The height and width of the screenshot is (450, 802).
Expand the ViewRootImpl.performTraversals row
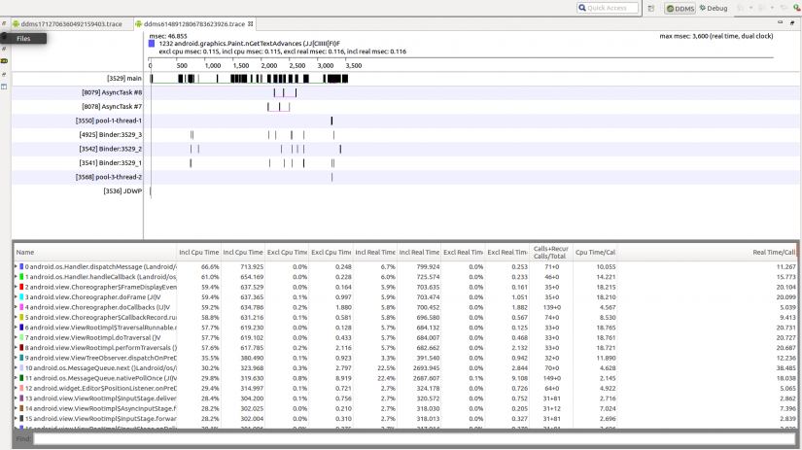[x=16, y=347]
